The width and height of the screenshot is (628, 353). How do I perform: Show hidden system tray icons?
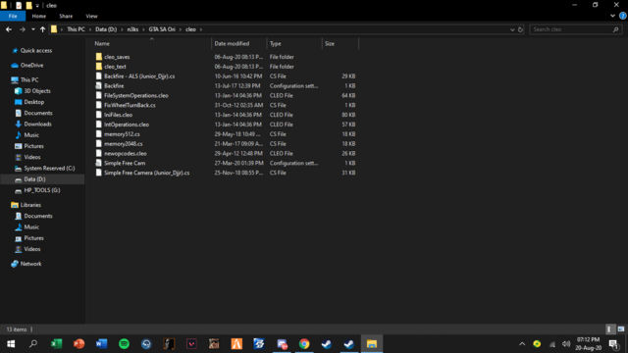tap(522, 344)
